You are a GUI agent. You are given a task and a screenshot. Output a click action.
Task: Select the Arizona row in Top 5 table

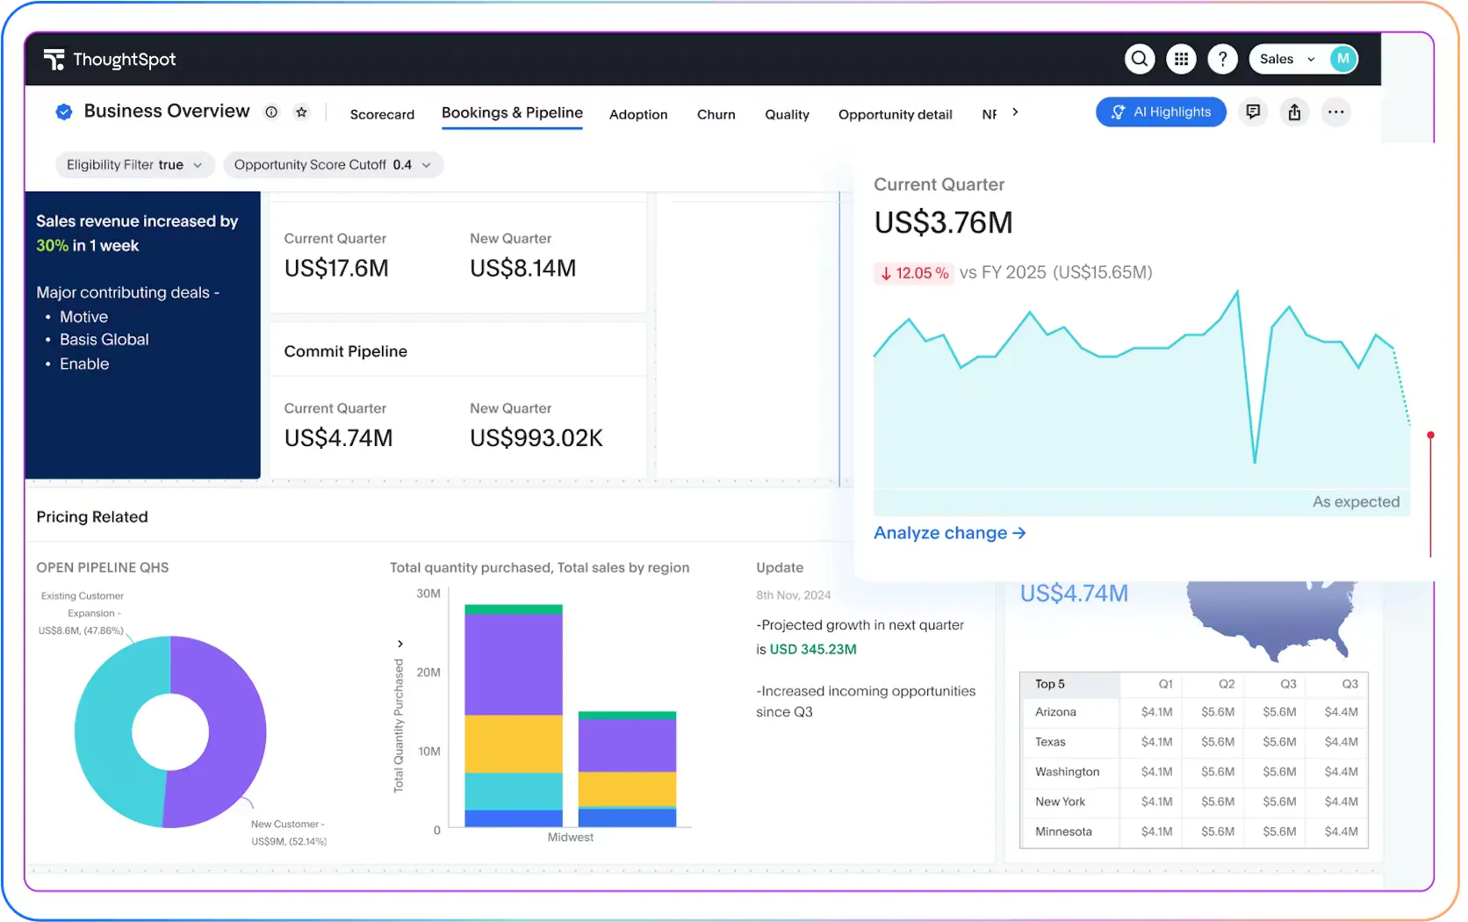[x=1055, y=712]
